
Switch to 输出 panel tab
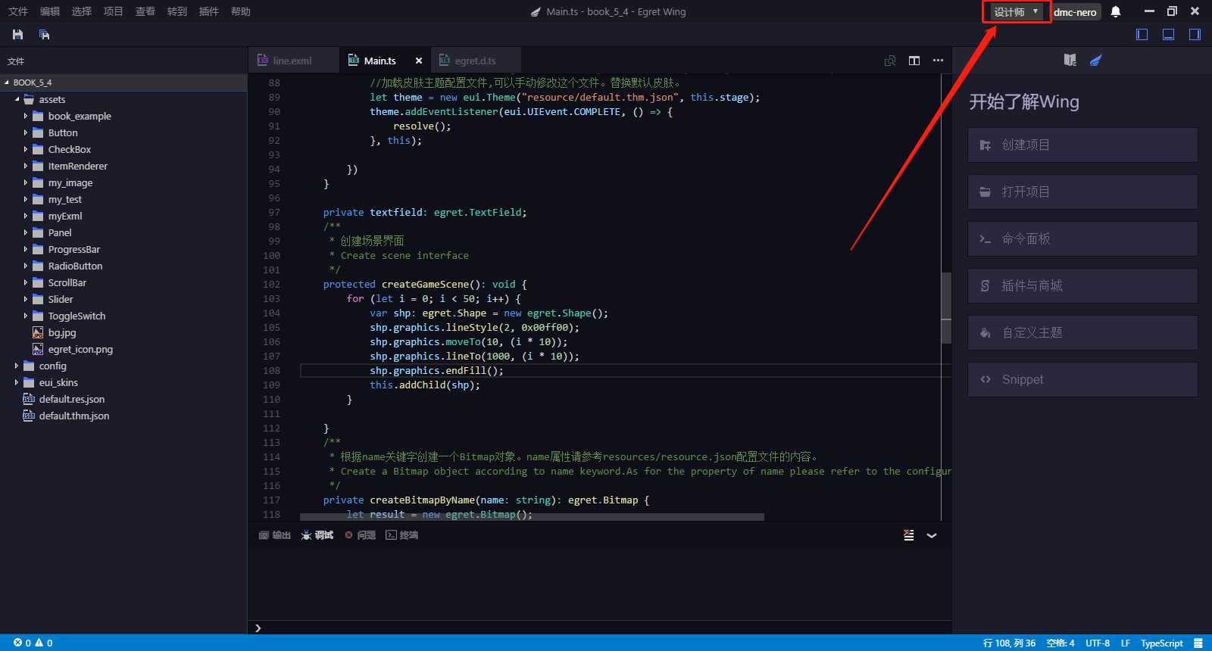[275, 535]
